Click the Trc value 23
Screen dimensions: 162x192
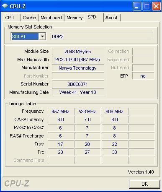click(x=61, y=152)
